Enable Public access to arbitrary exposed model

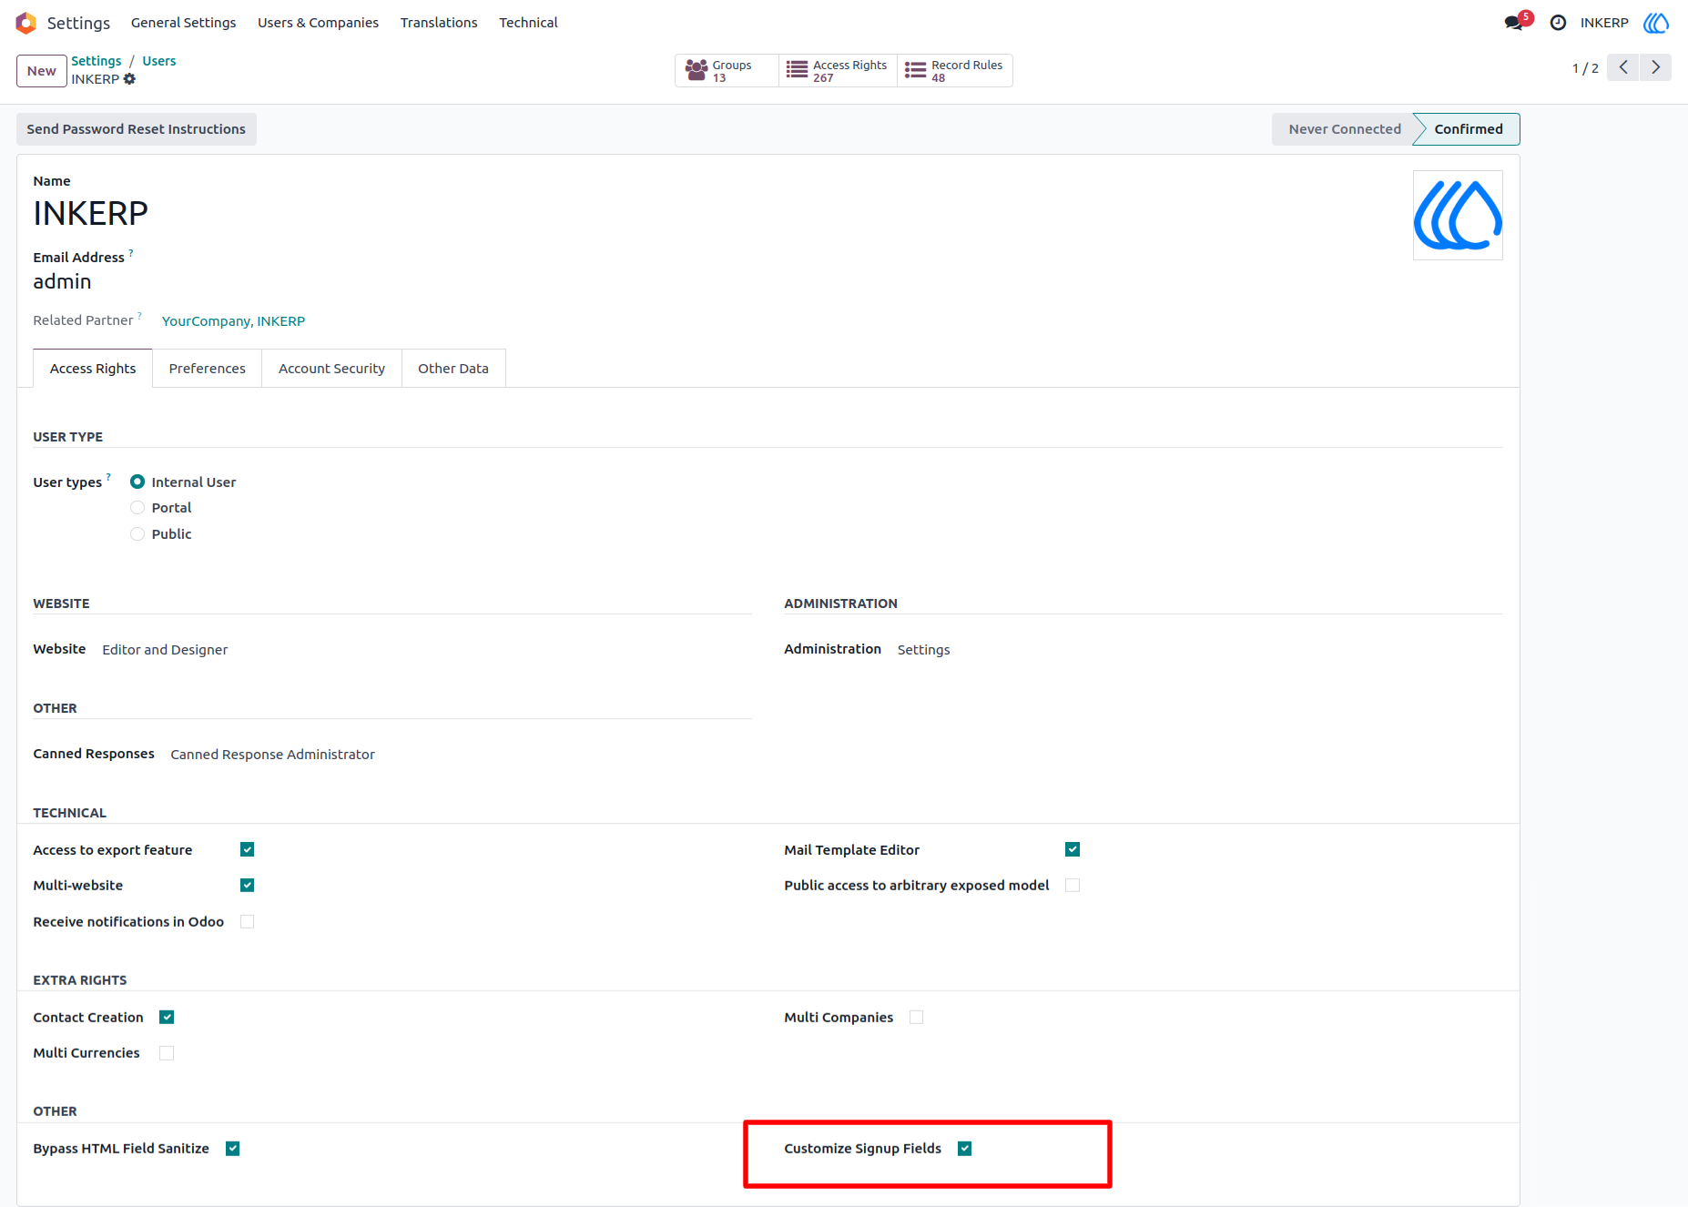[x=1073, y=885]
